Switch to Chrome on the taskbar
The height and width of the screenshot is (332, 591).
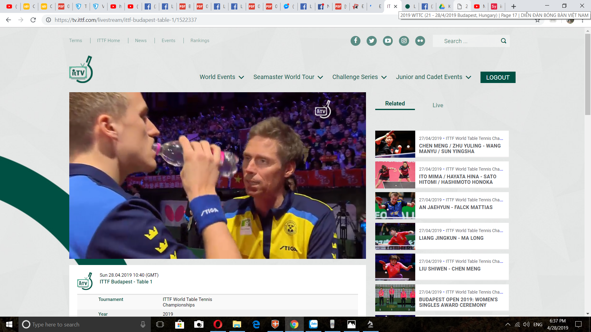pos(294,324)
